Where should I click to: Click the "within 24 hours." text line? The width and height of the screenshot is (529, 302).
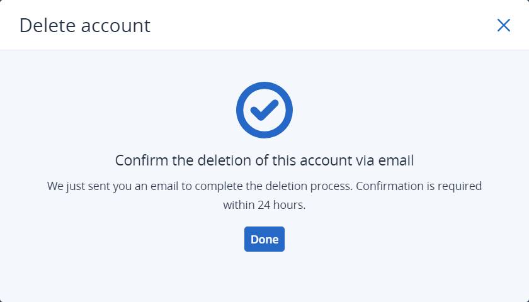coord(264,205)
